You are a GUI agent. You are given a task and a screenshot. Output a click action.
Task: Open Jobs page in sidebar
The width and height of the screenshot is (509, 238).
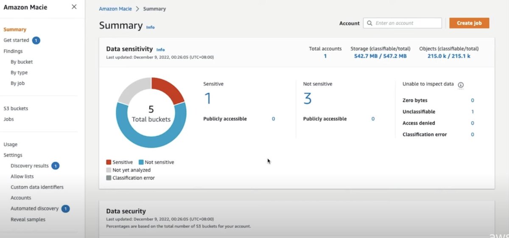coord(9,119)
